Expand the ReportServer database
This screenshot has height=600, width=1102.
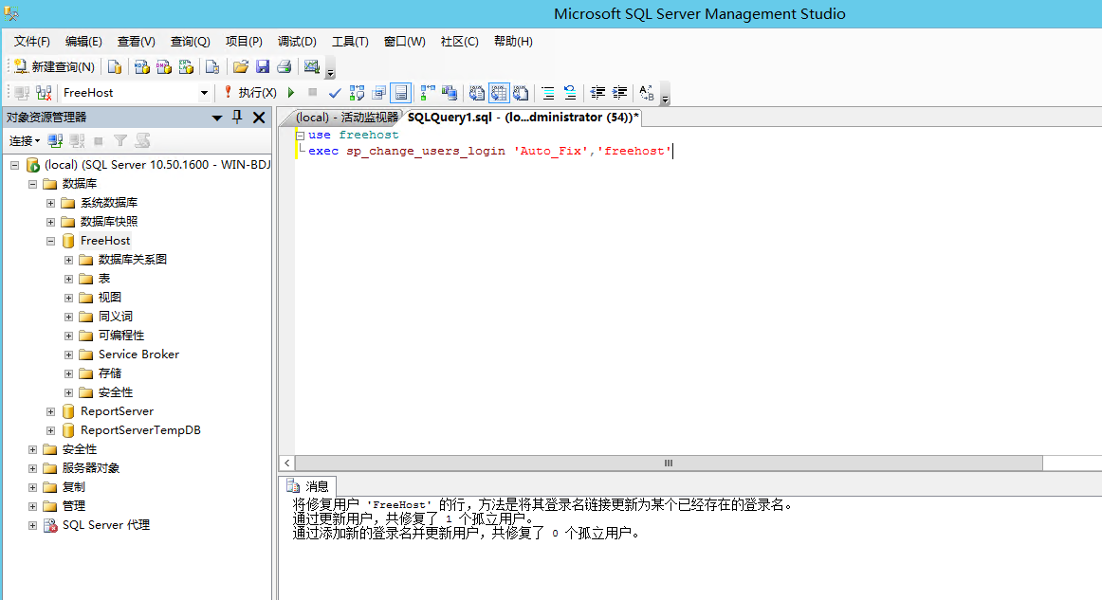coord(50,411)
